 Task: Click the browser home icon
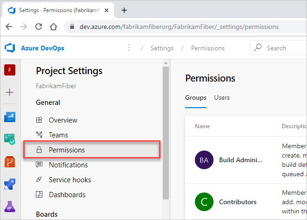point(53,27)
